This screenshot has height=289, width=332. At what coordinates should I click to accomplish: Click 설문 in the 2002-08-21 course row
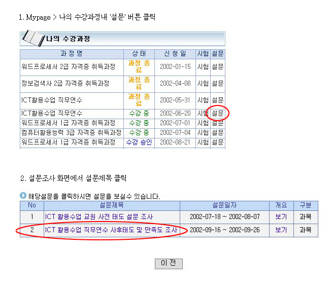[218, 142]
